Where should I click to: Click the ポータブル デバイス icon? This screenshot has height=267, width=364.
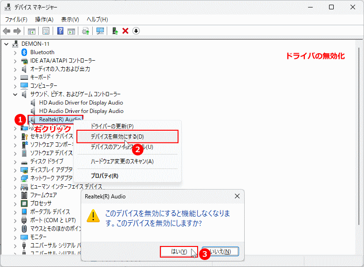[24, 212]
